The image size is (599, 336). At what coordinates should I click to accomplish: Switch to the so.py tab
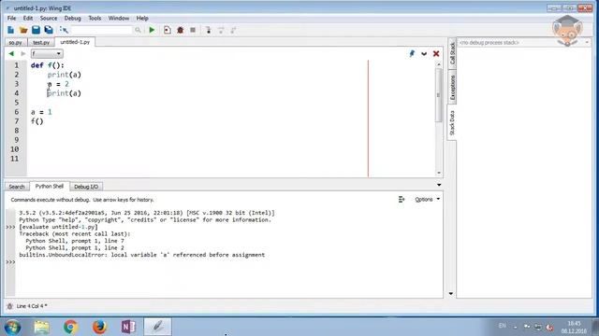(x=16, y=42)
